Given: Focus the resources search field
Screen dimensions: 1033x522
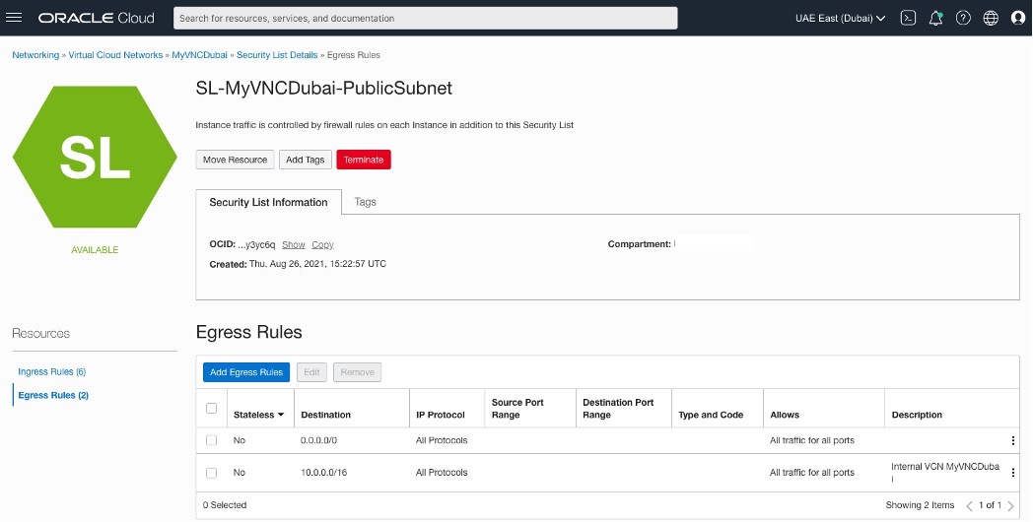Looking at the screenshot, I should (x=426, y=18).
